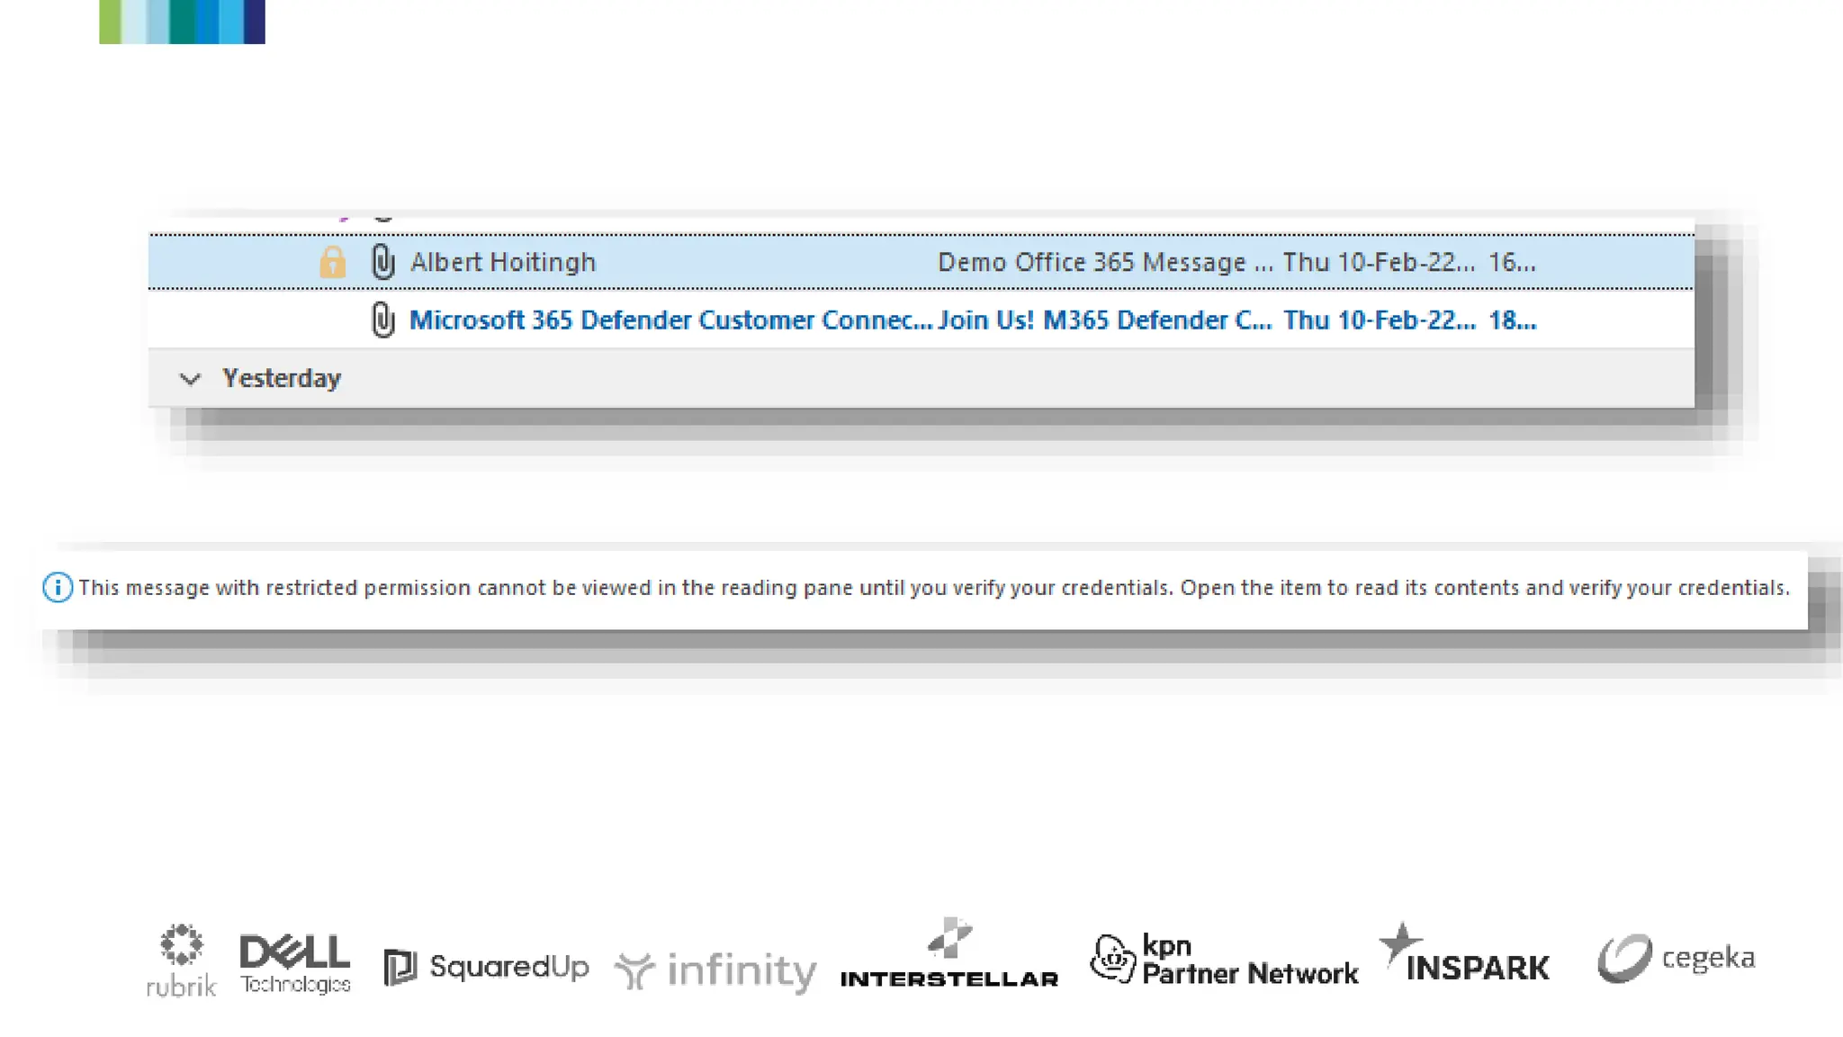The image size is (1843, 1037).
Task: Select the Yesterday group header
Action: pyautogui.click(x=282, y=378)
